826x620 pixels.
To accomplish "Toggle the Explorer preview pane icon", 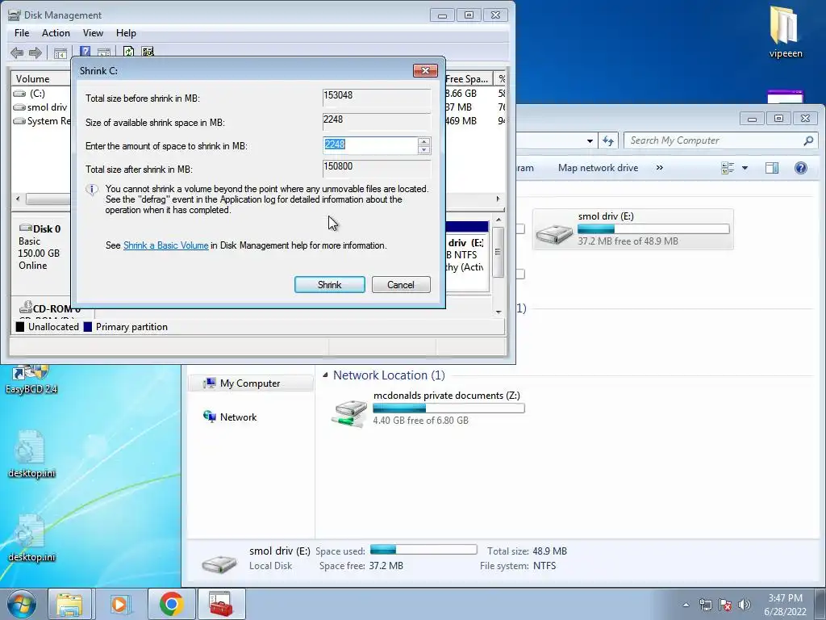I will click(x=772, y=168).
